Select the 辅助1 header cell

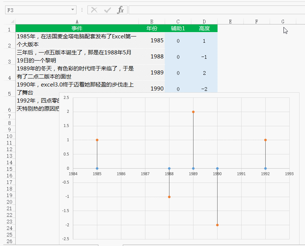coord(178,28)
